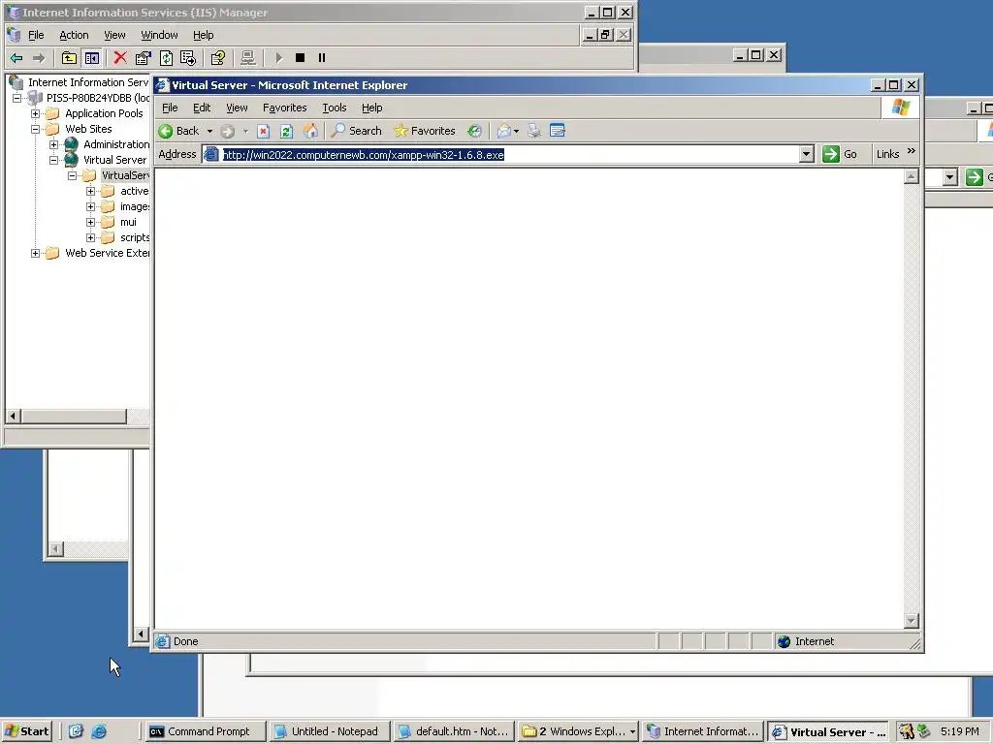Switch to Command Prompt taskbar button
993x744 pixels.
[x=206, y=731]
